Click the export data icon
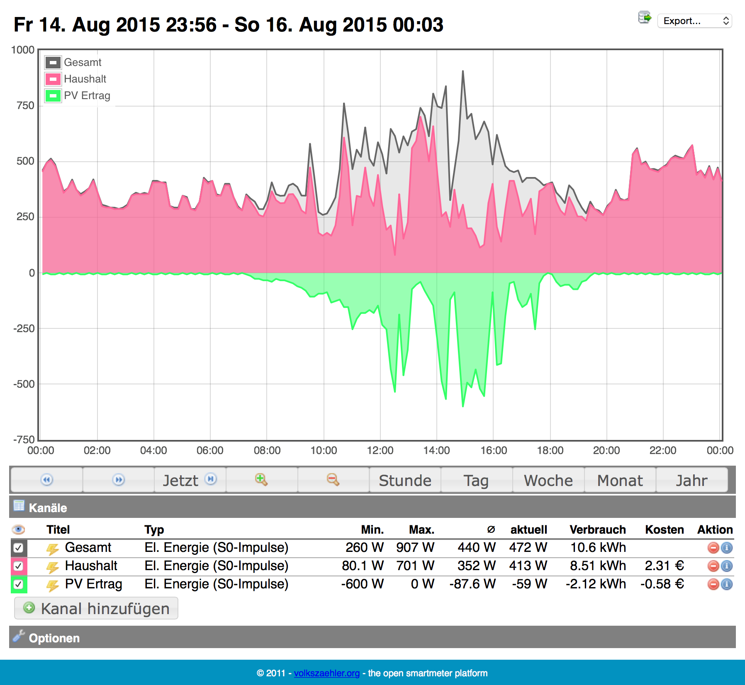This screenshot has height=685, width=745. click(645, 18)
